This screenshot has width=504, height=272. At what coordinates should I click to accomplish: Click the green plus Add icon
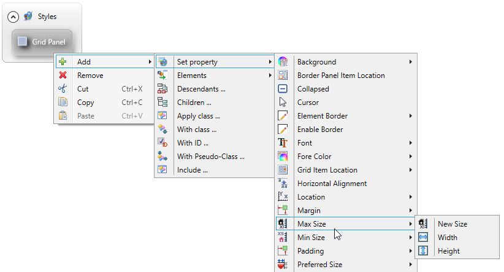(63, 62)
